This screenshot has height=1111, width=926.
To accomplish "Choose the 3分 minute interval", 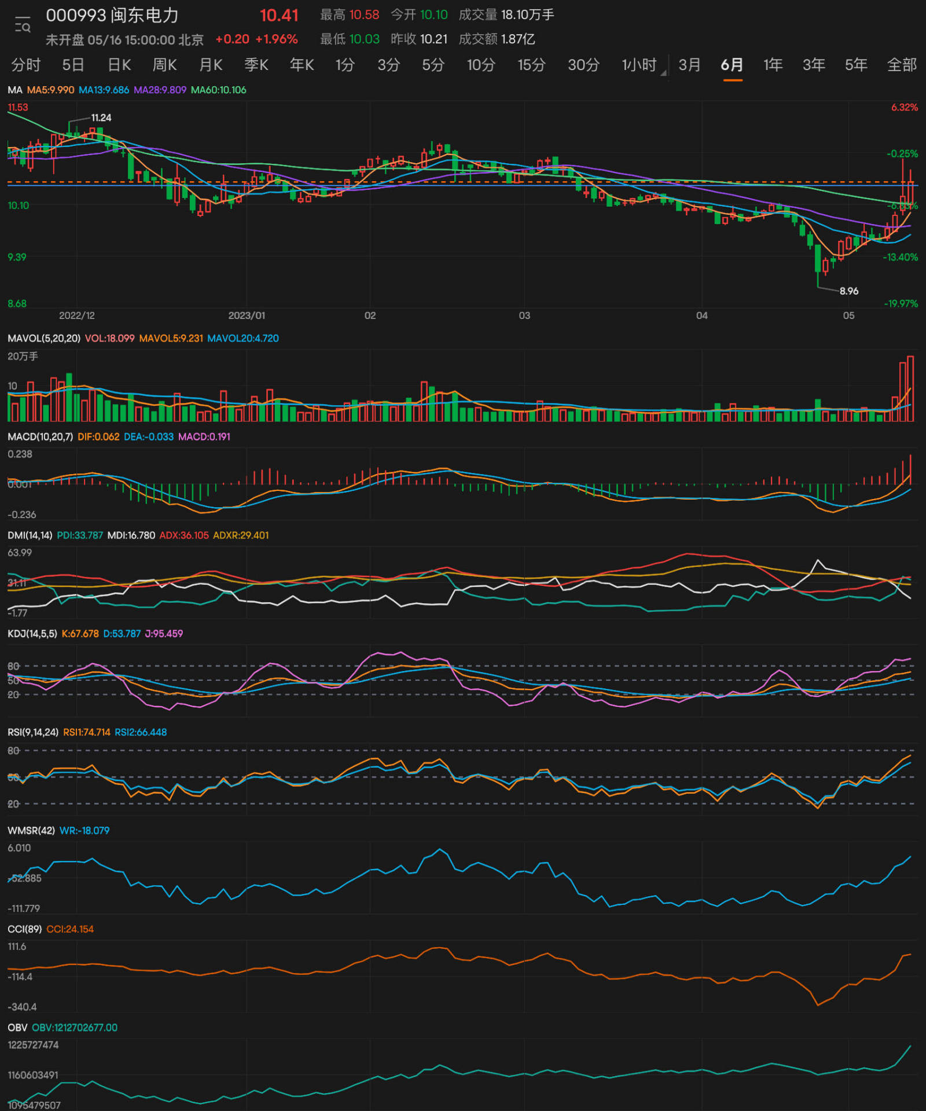I will (x=389, y=65).
